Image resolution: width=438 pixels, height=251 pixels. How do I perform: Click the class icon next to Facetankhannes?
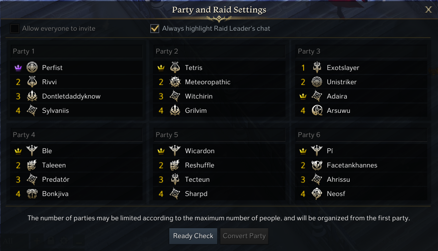[x=317, y=165]
